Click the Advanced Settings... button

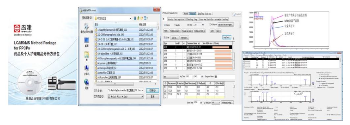227,102
